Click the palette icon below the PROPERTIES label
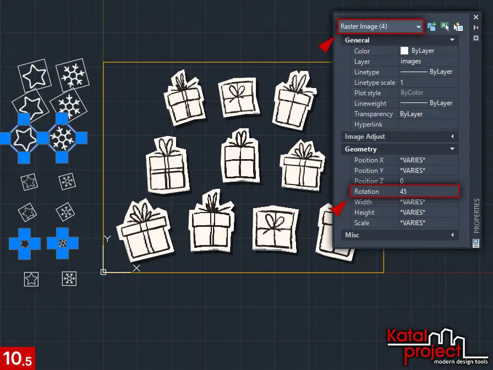The width and height of the screenshot is (493, 370). [x=476, y=242]
